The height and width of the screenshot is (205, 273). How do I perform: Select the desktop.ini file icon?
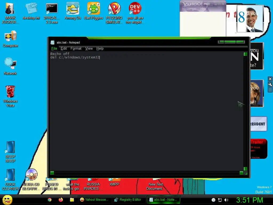click(31, 11)
